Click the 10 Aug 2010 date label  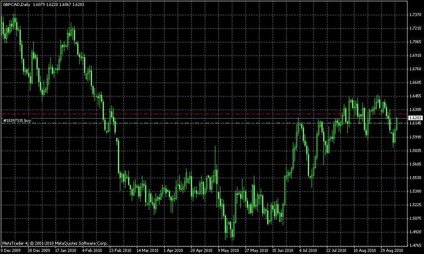point(365,251)
